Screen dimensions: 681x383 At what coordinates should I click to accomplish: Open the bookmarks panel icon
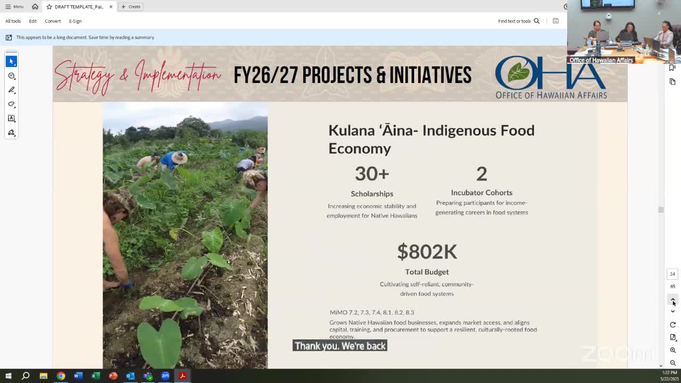[x=672, y=68]
